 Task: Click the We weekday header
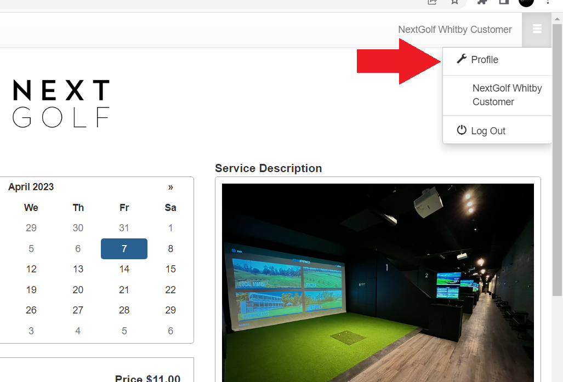click(31, 208)
